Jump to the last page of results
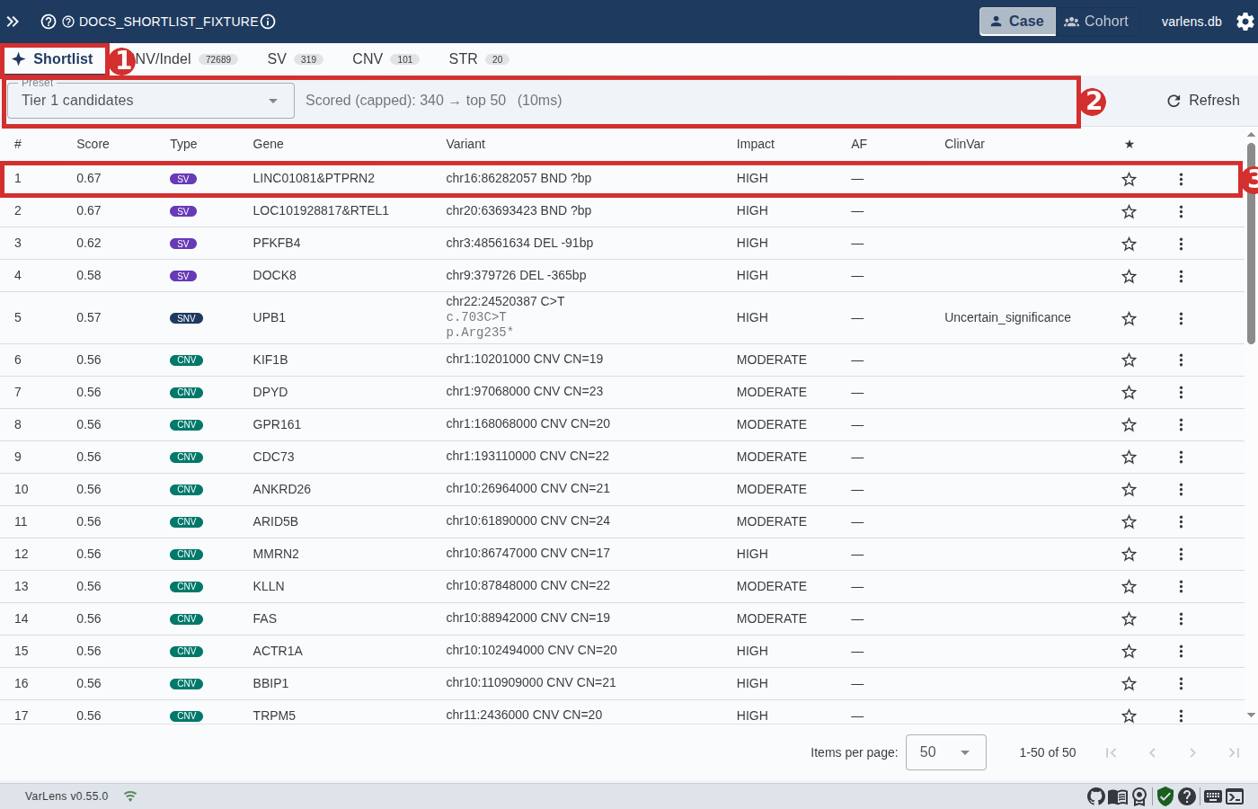 coord(1234,752)
